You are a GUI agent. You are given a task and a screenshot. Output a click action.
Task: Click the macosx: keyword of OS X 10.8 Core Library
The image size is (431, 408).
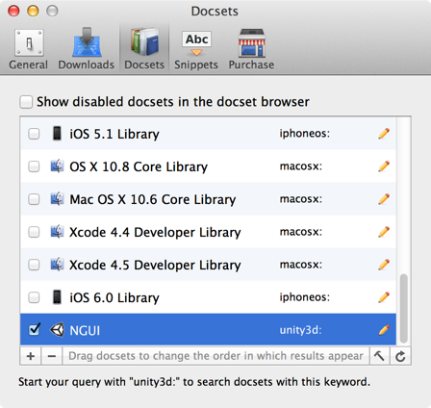click(x=301, y=166)
